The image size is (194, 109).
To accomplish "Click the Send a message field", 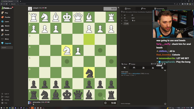I will 142,104.
